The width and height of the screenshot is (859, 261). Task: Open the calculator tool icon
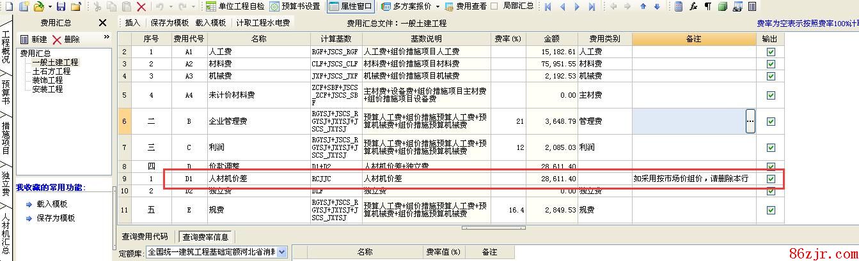[679, 6]
